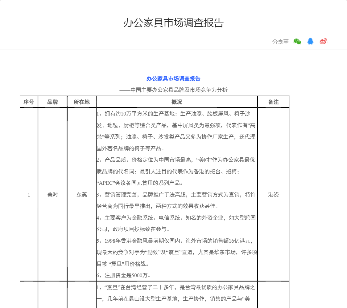The image size is (347, 308).
Task: Click the line 公司，政府项目投标致在参与
Action: (x=133, y=229)
